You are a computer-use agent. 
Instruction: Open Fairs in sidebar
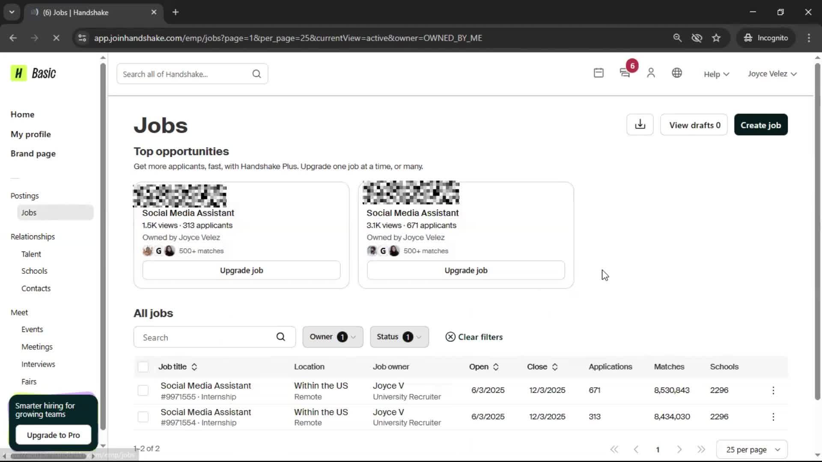tap(29, 382)
